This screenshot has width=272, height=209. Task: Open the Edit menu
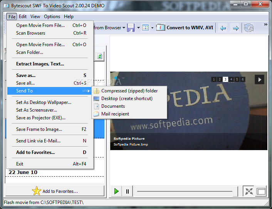pos(23,17)
